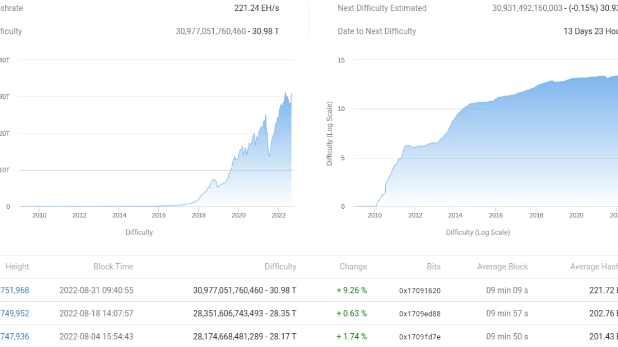Click the Difficulty (Log Scale) caption below chart

pyautogui.click(x=478, y=232)
